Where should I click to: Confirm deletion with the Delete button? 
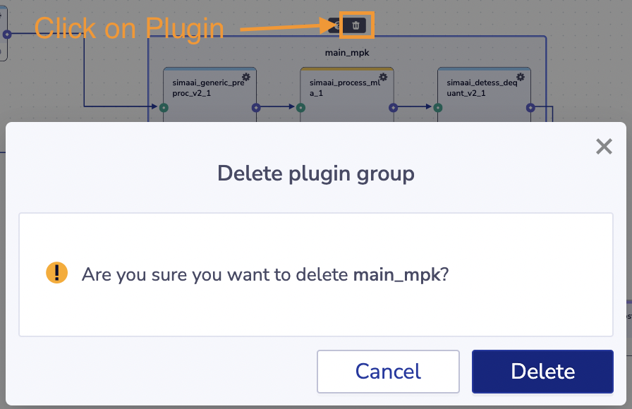(542, 372)
